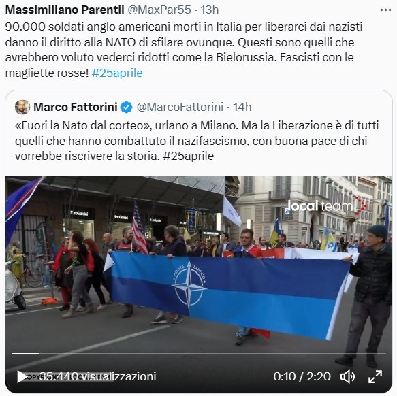Click Marco Fattorini's profile avatar
This screenshot has height=396, width=397.
click(22, 107)
